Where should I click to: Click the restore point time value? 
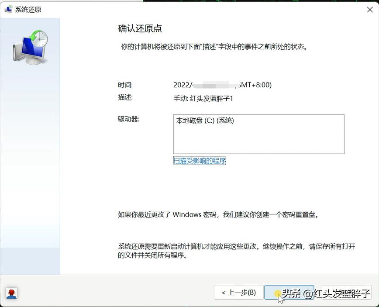223,85
